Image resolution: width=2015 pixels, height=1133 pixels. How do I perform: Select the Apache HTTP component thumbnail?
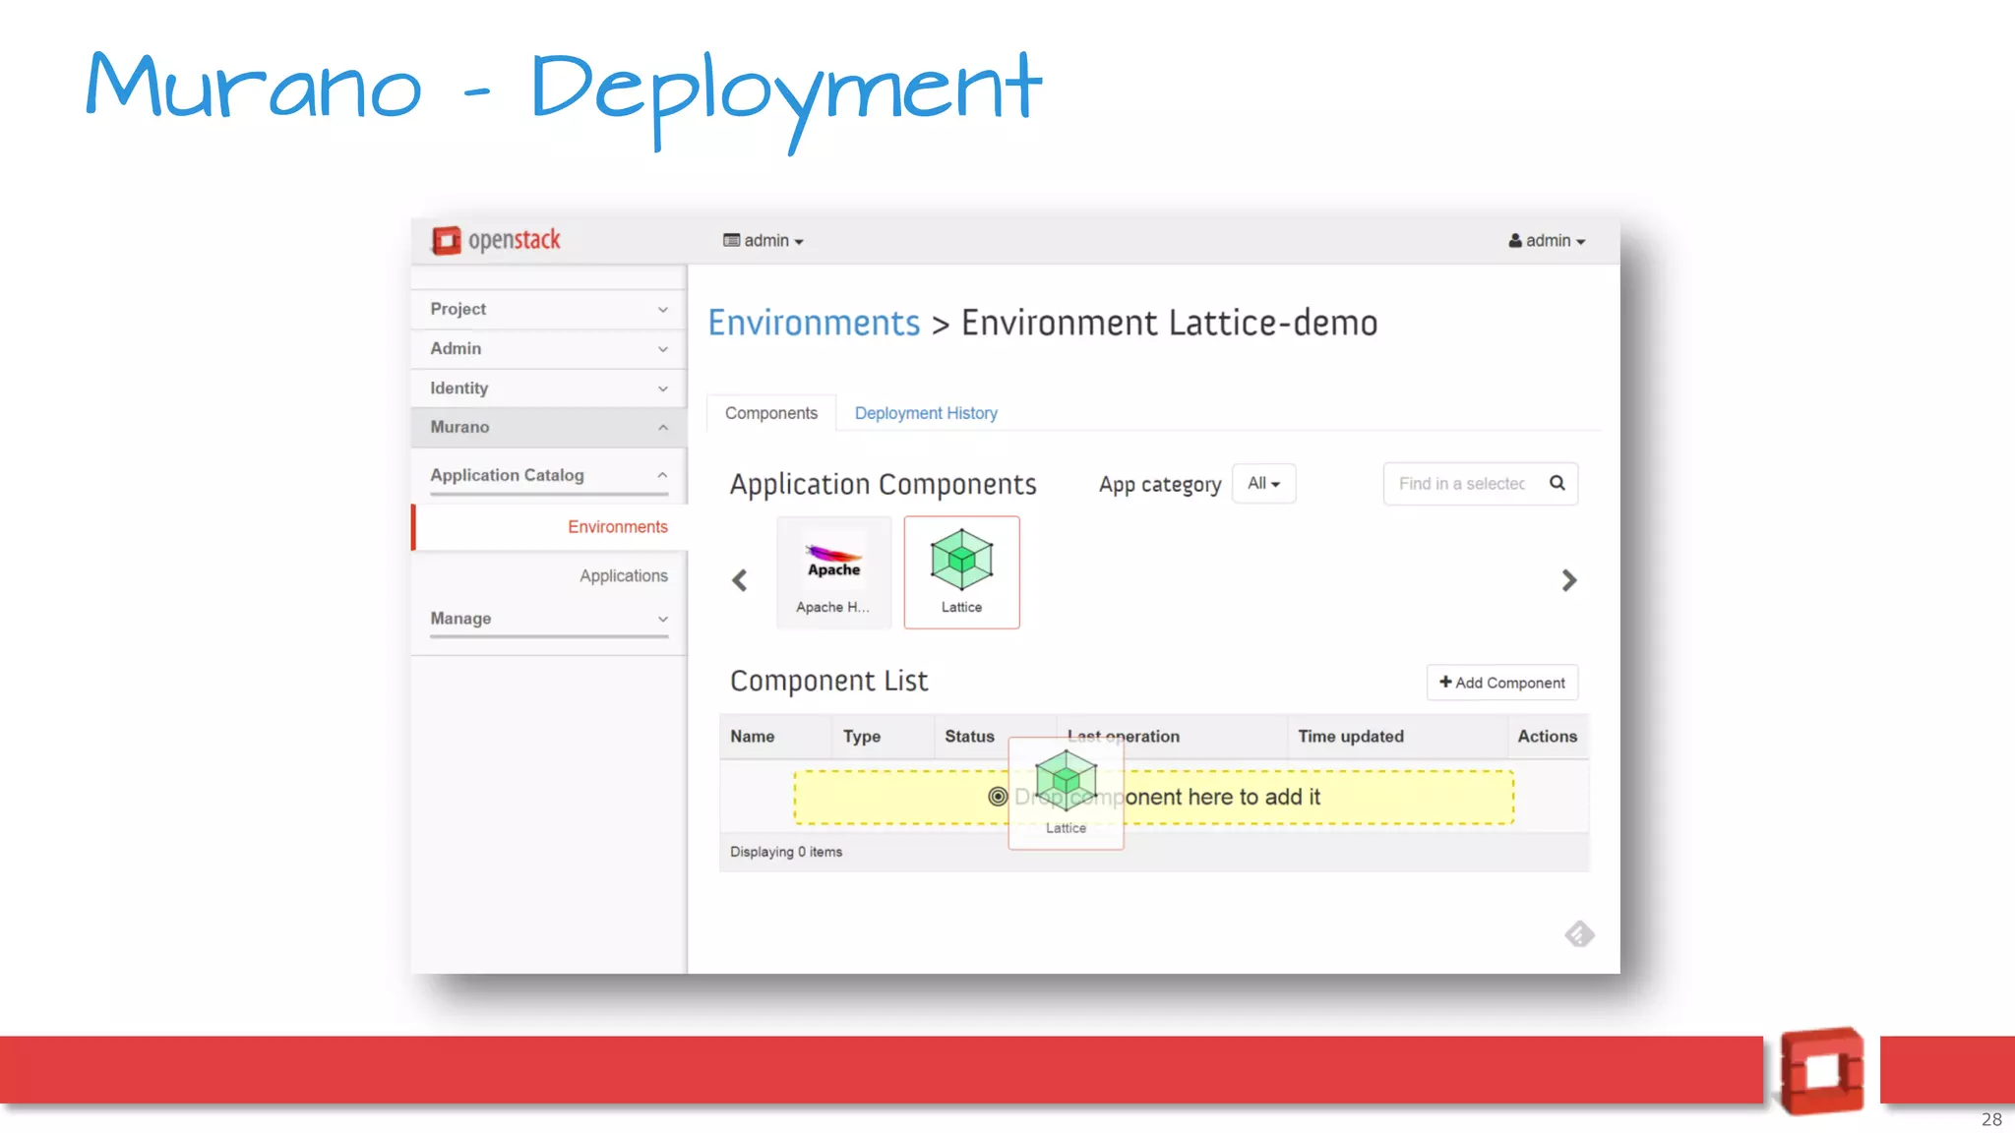click(x=833, y=571)
